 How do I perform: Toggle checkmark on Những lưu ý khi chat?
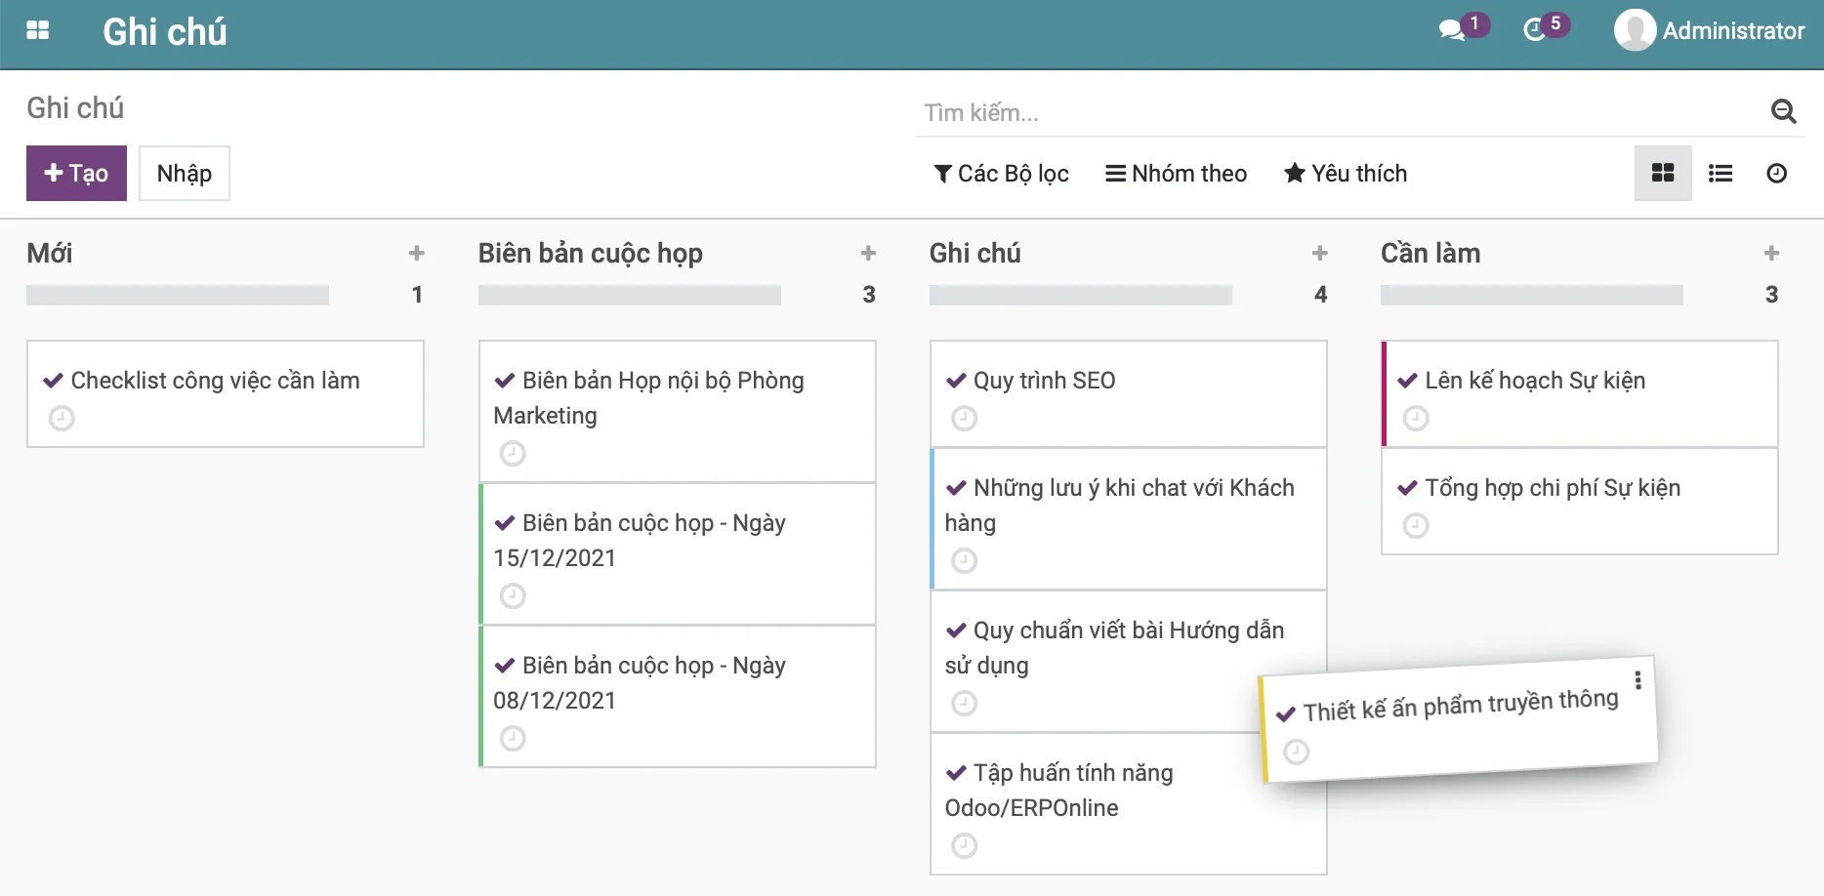coord(956,488)
